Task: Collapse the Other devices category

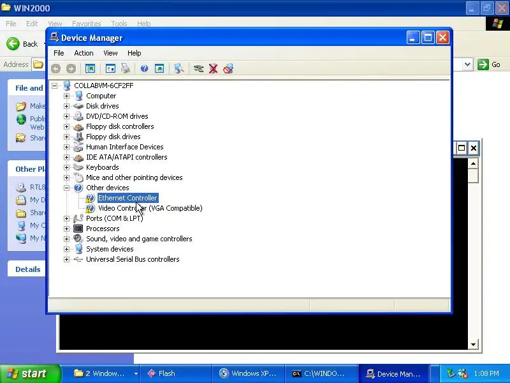Action: pyautogui.click(x=67, y=188)
